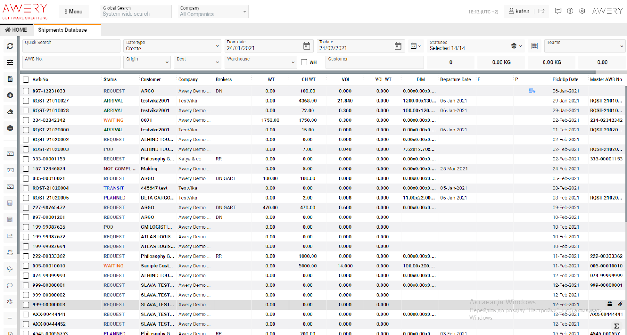The height and width of the screenshot is (335, 627).
Task: Check the box for 157-12346574
Action: click(26, 169)
